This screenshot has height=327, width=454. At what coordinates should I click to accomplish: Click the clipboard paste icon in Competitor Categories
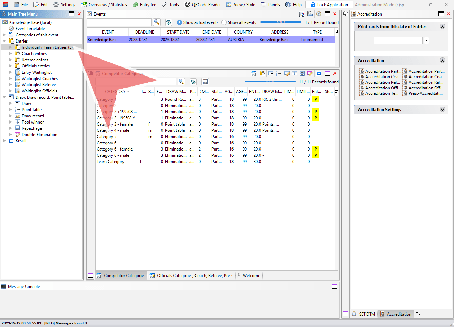262,73
